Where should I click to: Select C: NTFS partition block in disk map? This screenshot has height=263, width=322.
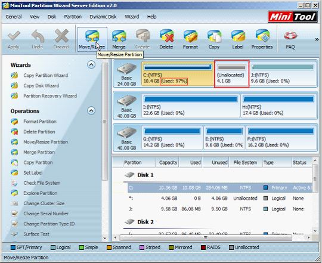click(x=178, y=74)
